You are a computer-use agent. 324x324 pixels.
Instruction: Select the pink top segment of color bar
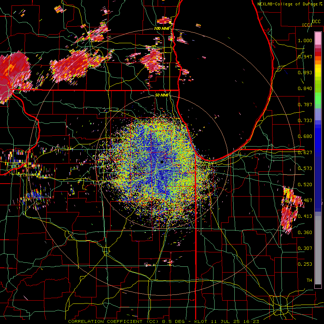318,38
